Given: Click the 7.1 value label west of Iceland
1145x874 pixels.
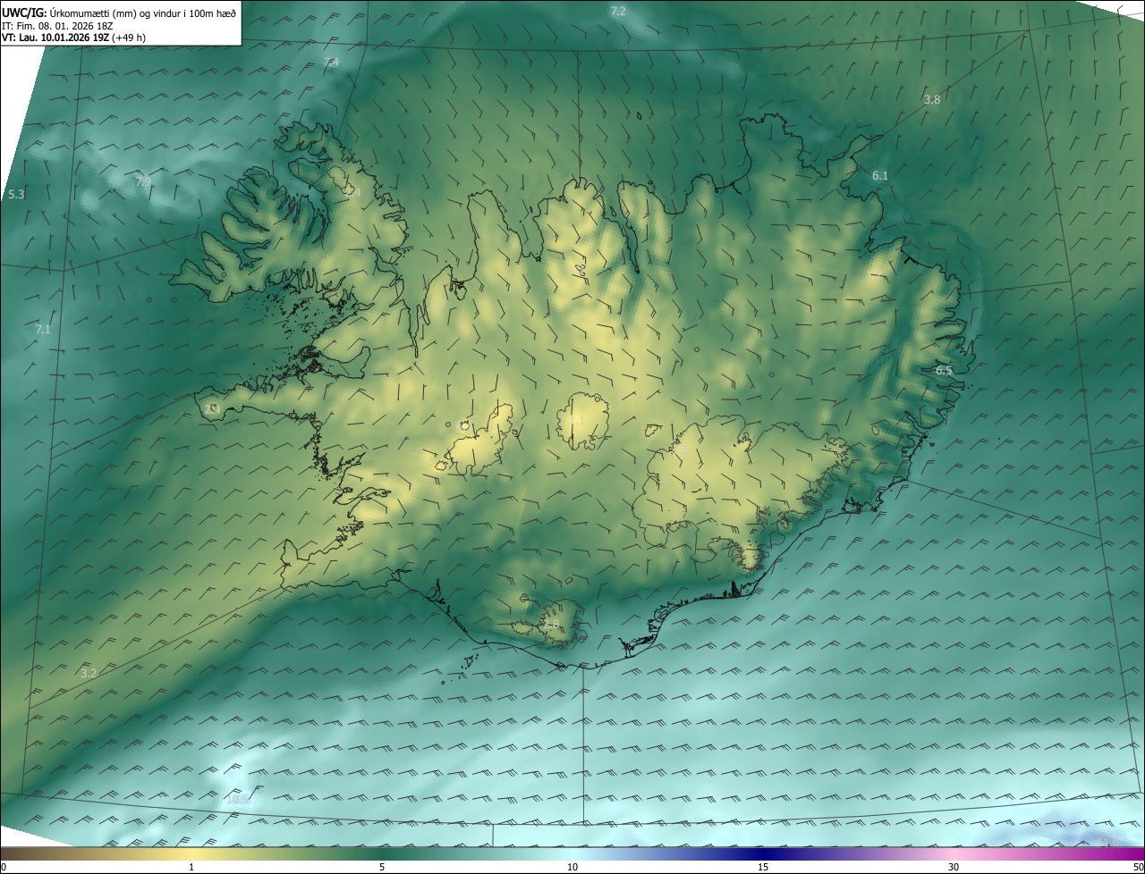Looking at the screenshot, I should 43,329.
